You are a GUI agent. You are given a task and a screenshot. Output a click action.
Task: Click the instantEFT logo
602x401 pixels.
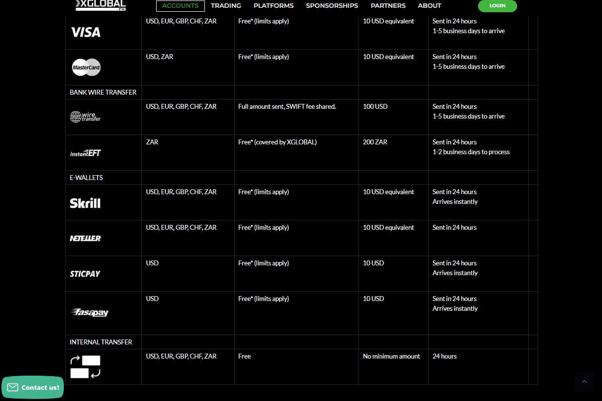[x=85, y=153]
